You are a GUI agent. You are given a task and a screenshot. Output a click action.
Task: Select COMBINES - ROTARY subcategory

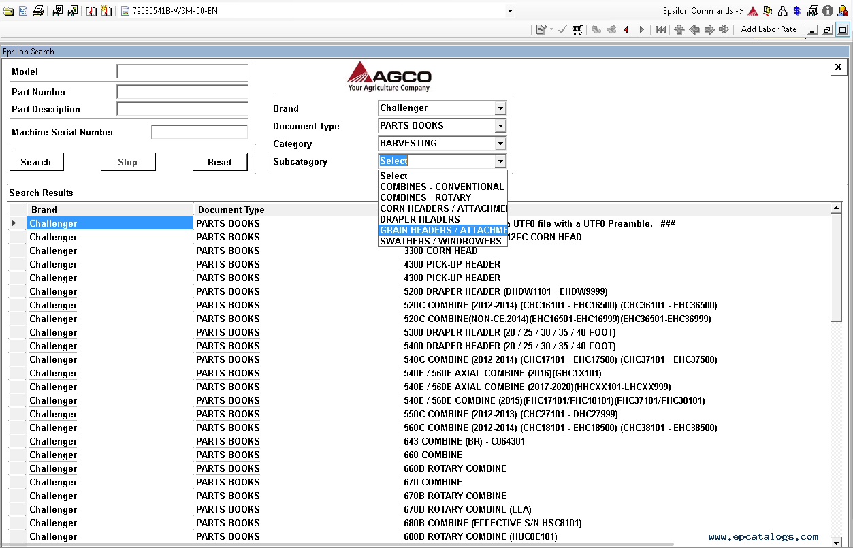pos(442,197)
